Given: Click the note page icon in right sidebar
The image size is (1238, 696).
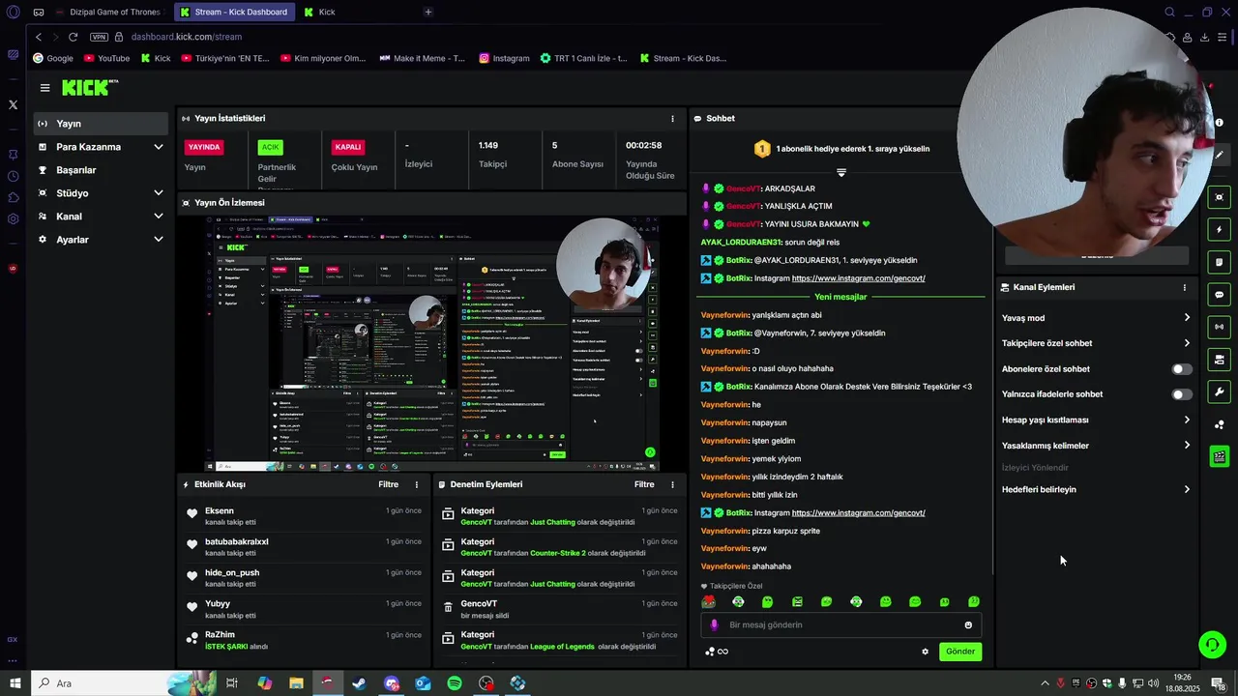Looking at the screenshot, I should 1219,262.
